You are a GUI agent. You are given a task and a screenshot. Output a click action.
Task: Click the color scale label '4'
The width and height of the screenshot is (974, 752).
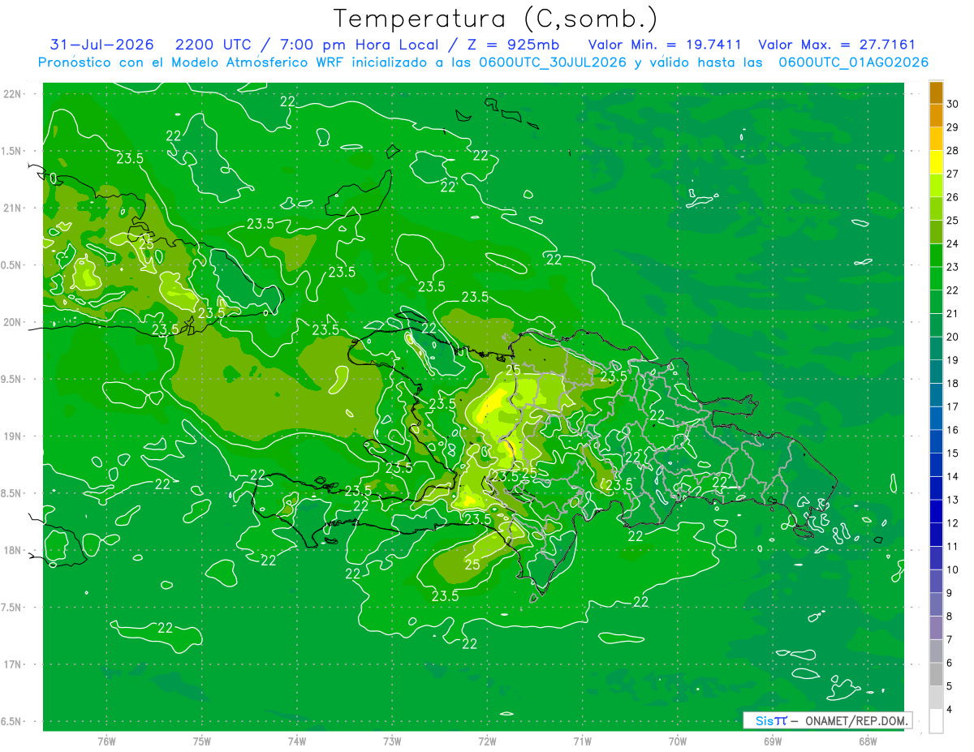950,709
